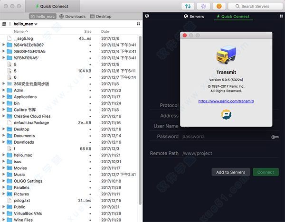
Task: Switch to the Servers tab
Action: click(x=194, y=16)
